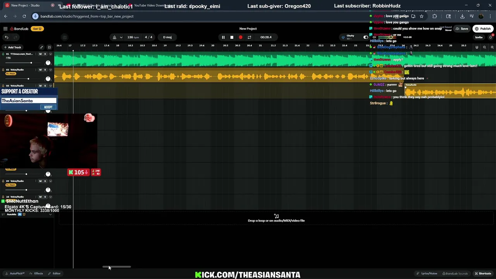496x279 pixels.
Task: Grab the horizontal timeline scrollbar
Action: [117, 267]
